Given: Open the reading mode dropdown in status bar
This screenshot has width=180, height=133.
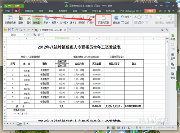Looking at the screenshot, I should tap(132, 128).
